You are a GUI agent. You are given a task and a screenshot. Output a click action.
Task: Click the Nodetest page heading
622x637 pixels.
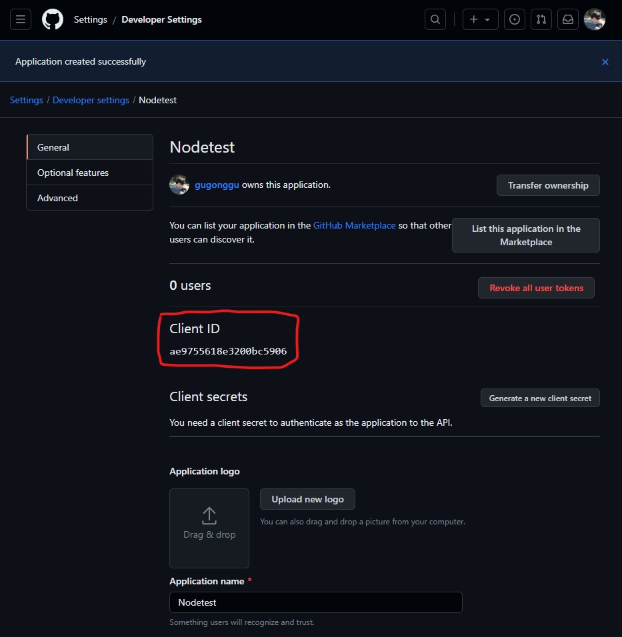click(202, 147)
